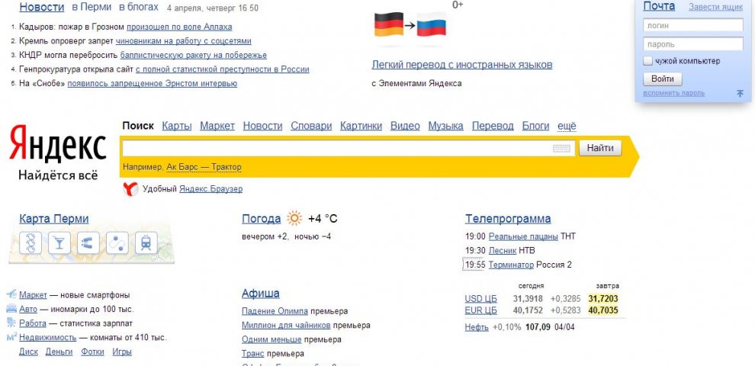Open the Музыка tab
Image resolution: width=755 pixels, height=366 pixels.
[x=446, y=126]
